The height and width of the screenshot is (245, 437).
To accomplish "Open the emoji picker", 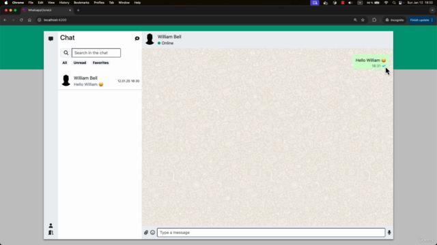I will (x=152, y=233).
